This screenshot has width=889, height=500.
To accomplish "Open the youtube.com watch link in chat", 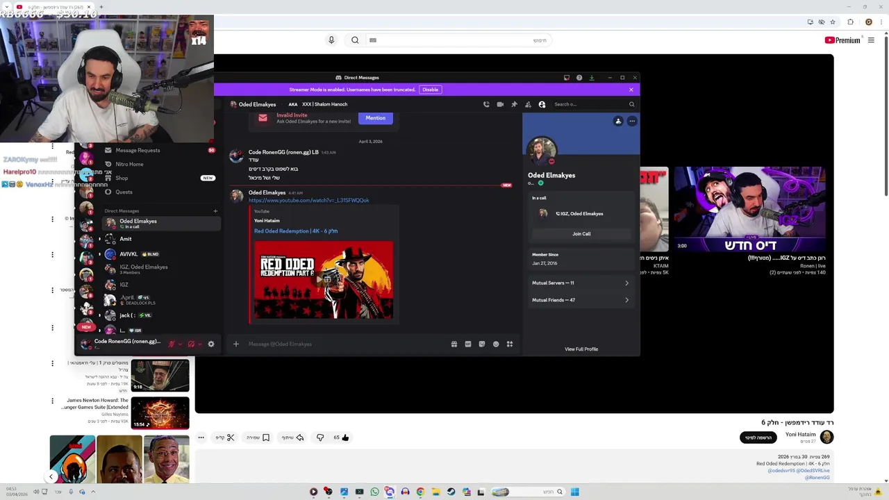I will pos(309,200).
